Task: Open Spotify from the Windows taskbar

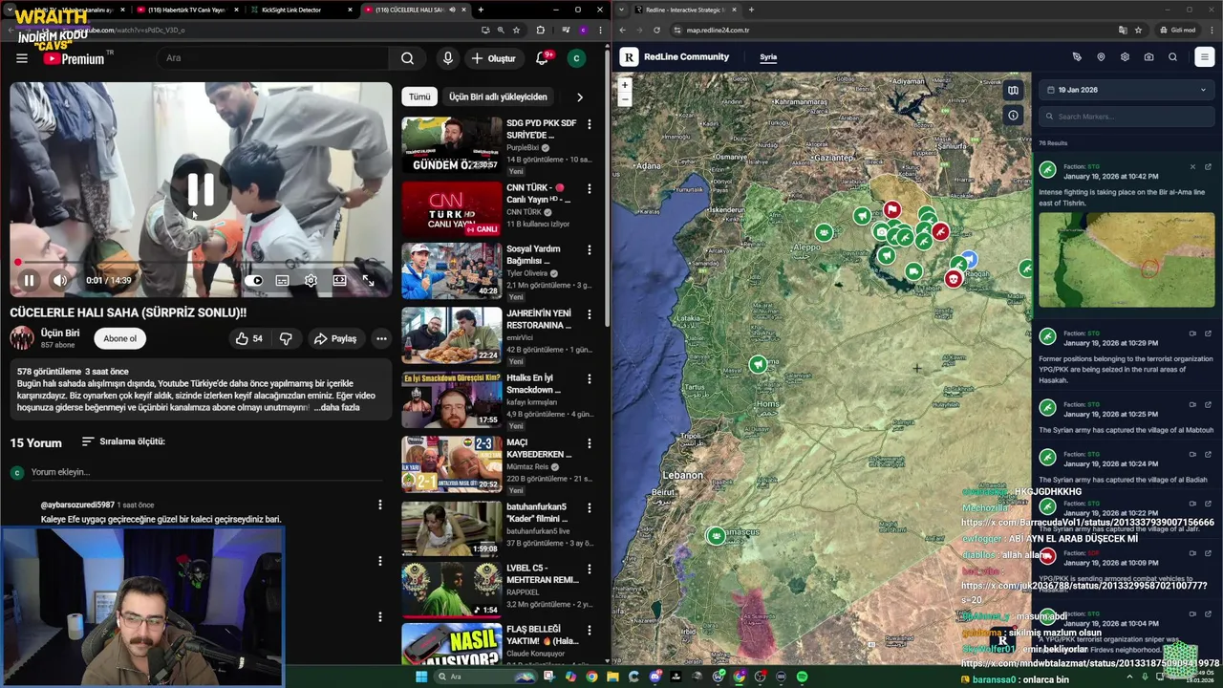Action: point(802,677)
